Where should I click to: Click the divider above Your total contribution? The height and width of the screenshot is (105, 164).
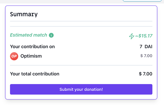(x=81, y=65)
